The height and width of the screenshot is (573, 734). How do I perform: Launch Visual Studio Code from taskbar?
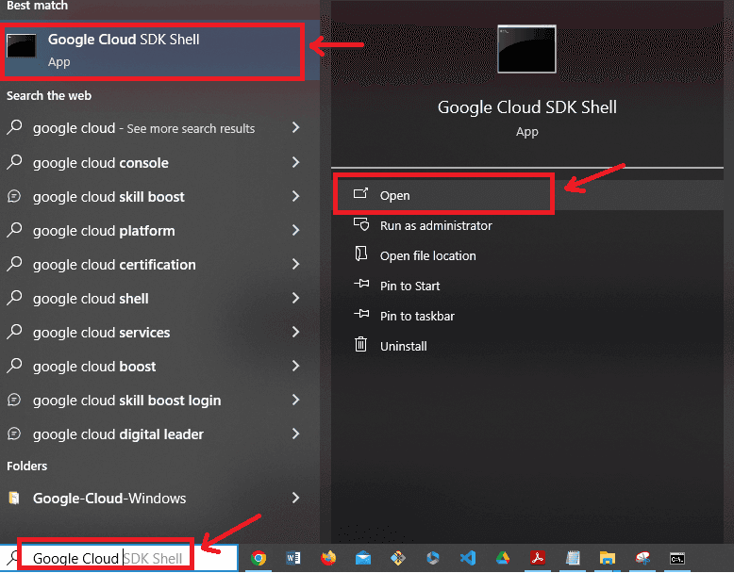click(x=468, y=559)
